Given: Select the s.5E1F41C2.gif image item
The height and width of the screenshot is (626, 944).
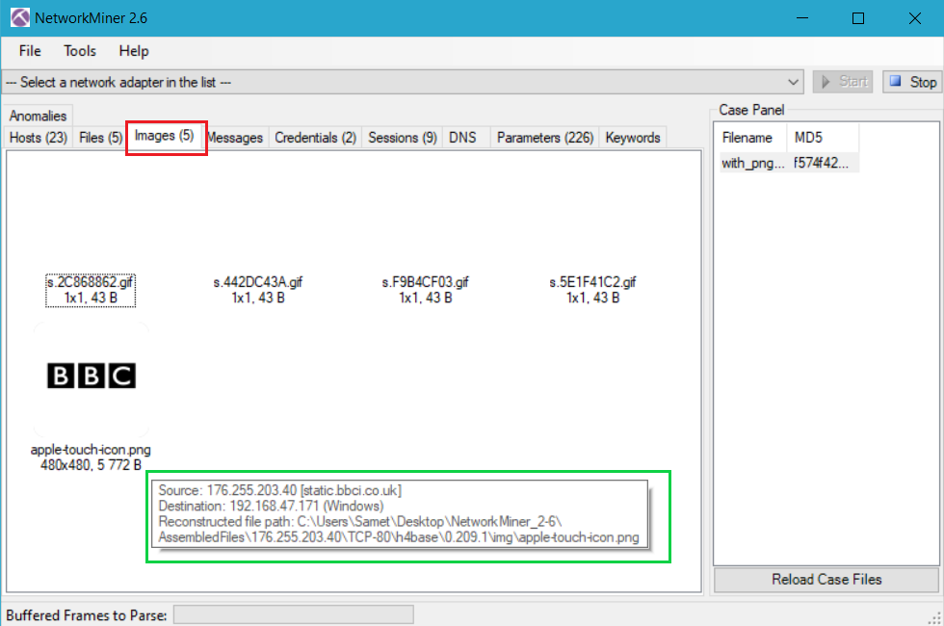Looking at the screenshot, I should point(592,290).
